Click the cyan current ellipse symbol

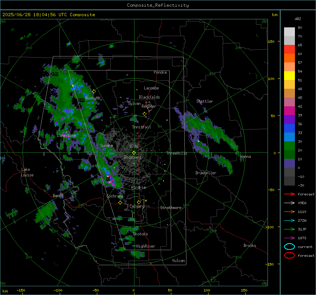click(289, 247)
